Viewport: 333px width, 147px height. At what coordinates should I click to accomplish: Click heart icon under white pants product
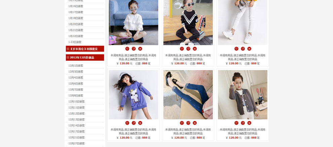click(x=236, y=49)
